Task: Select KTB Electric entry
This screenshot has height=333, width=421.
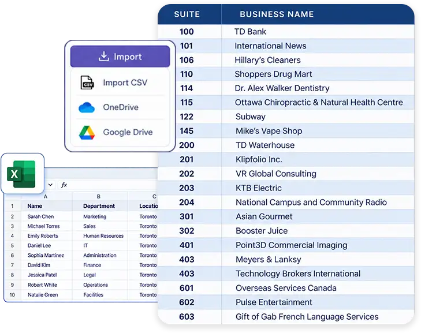Action: (259, 188)
